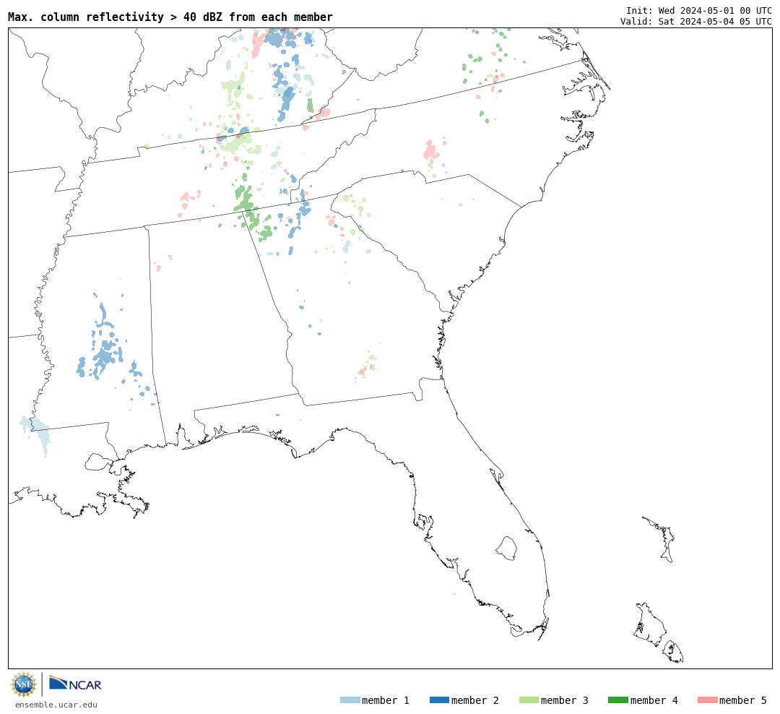The width and height of the screenshot is (780, 714).
Task: Click Lake Okeechobee outline on Florida map
Action: coord(506,549)
